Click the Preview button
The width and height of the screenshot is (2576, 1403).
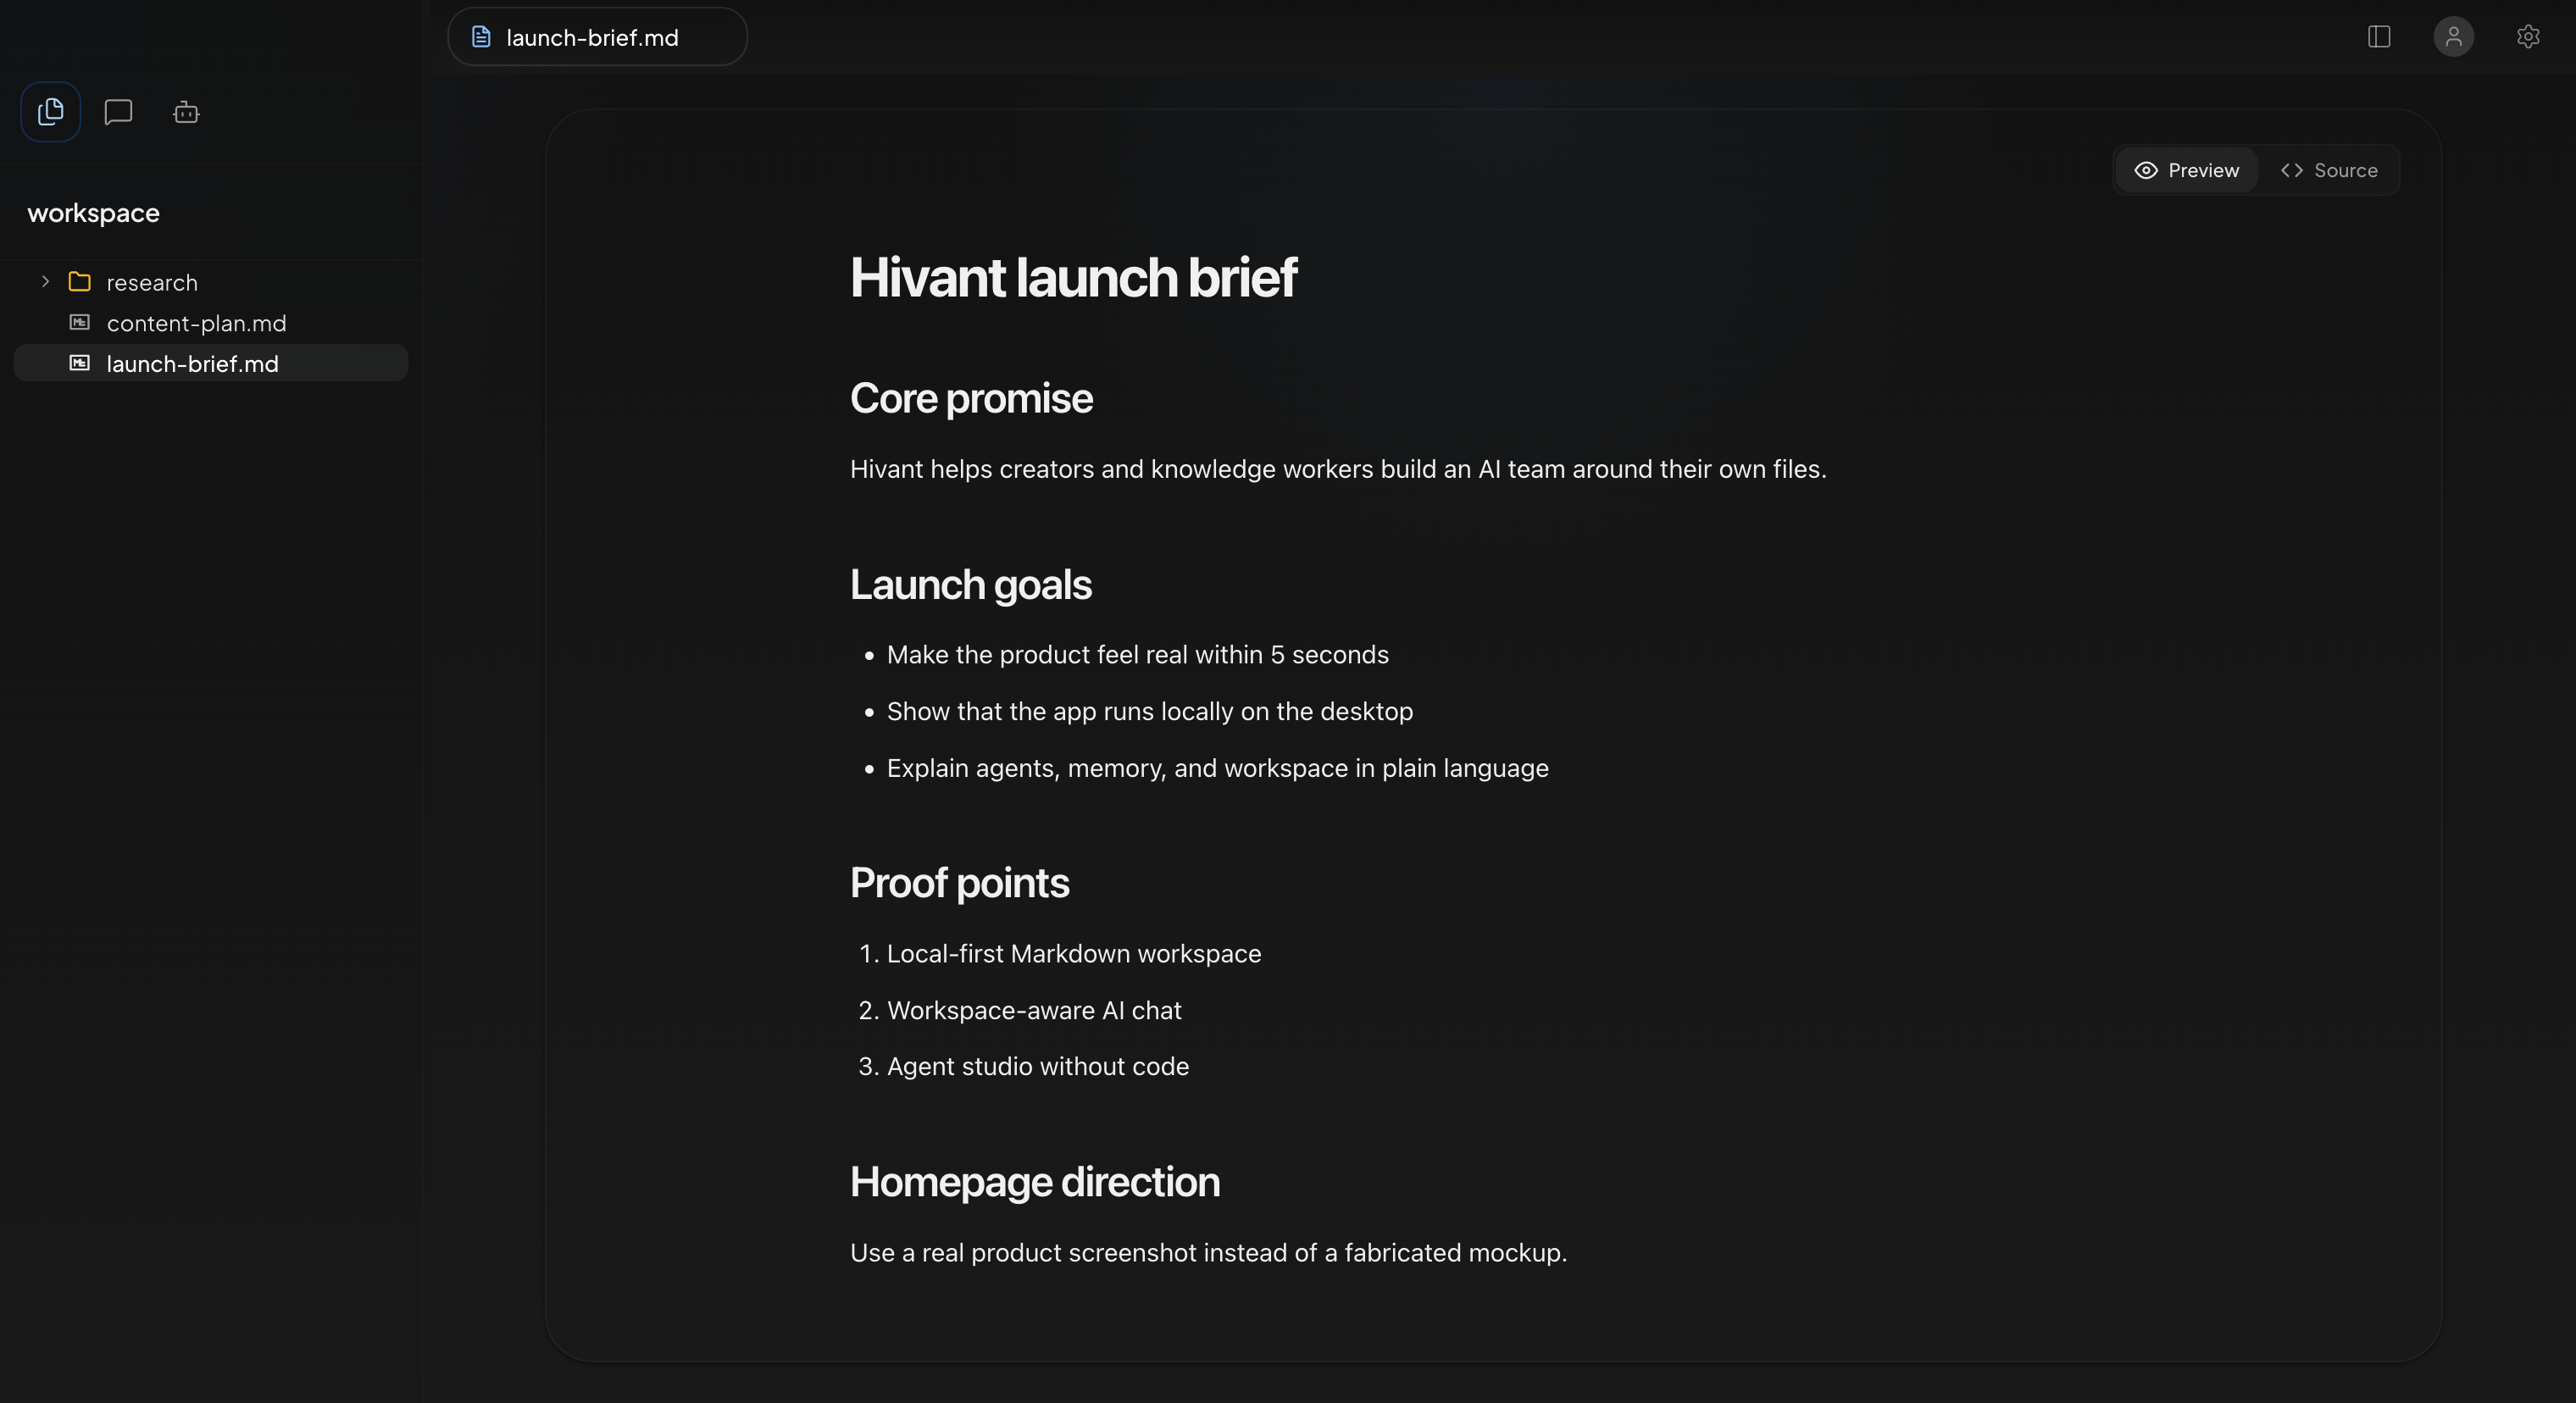pyautogui.click(x=2185, y=170)
